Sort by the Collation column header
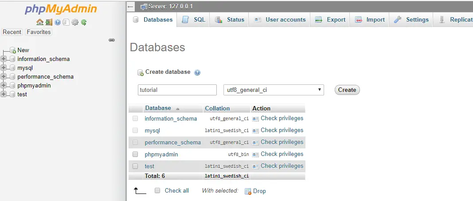Image resolution: width=473 pixels, height=201 pixels. (217, 109)
